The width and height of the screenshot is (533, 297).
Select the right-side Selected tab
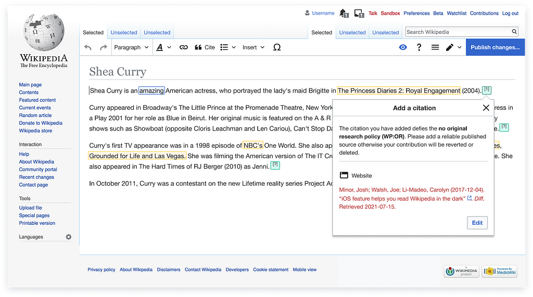322,32
